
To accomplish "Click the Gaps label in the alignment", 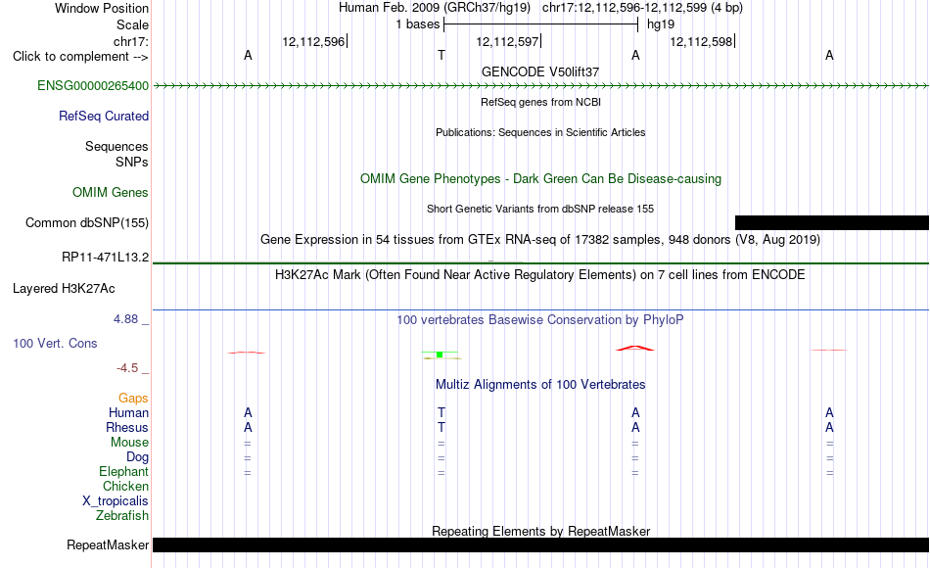I will 133,399.
